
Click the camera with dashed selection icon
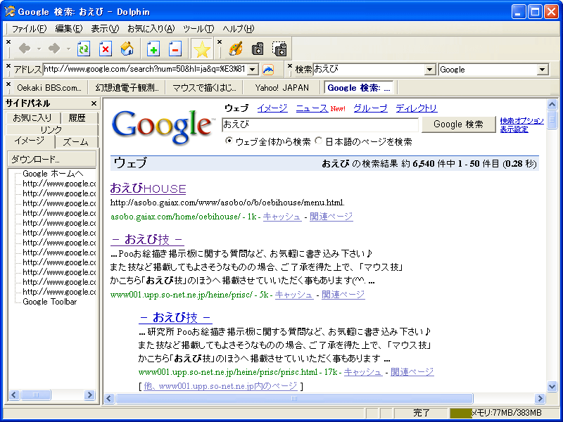279,49
